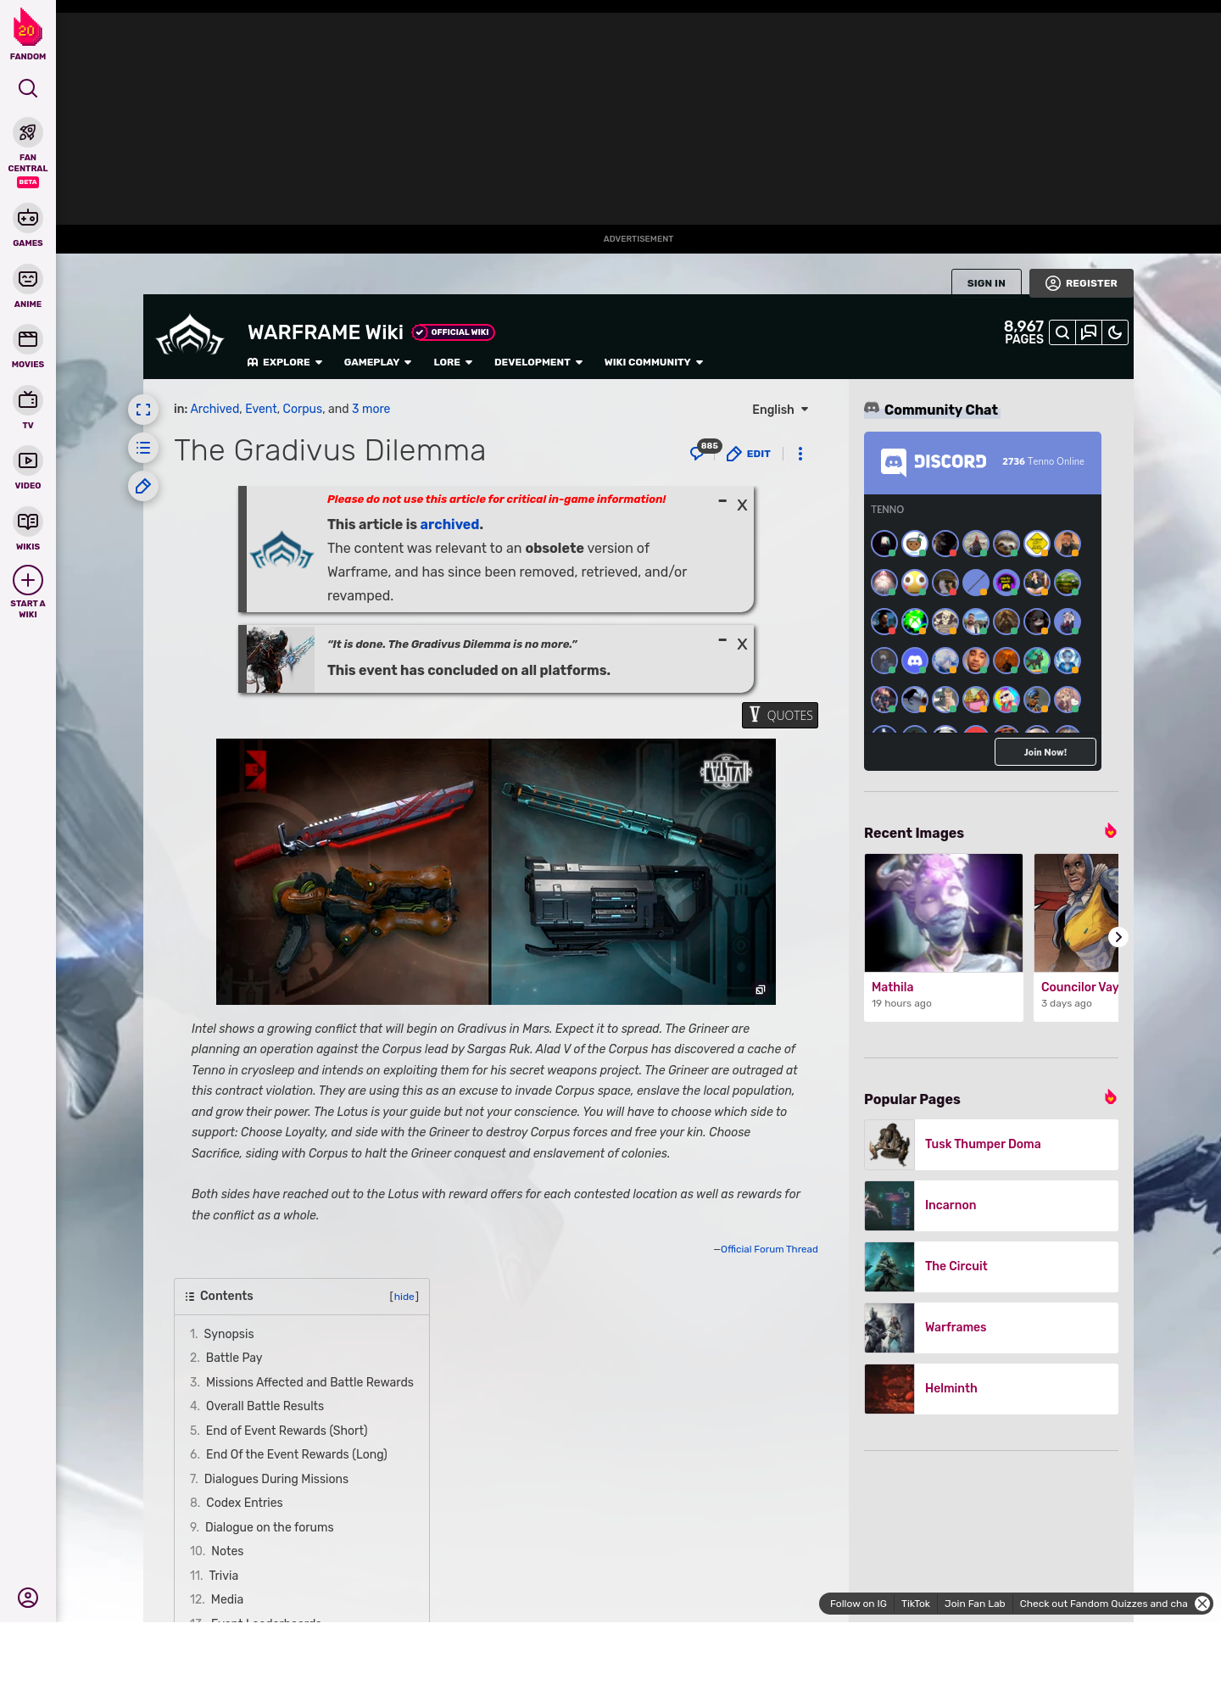Image resolution: width=1221 pixels, height=1696 pixels.
Task: Click the Register button
Action: 1081,283
